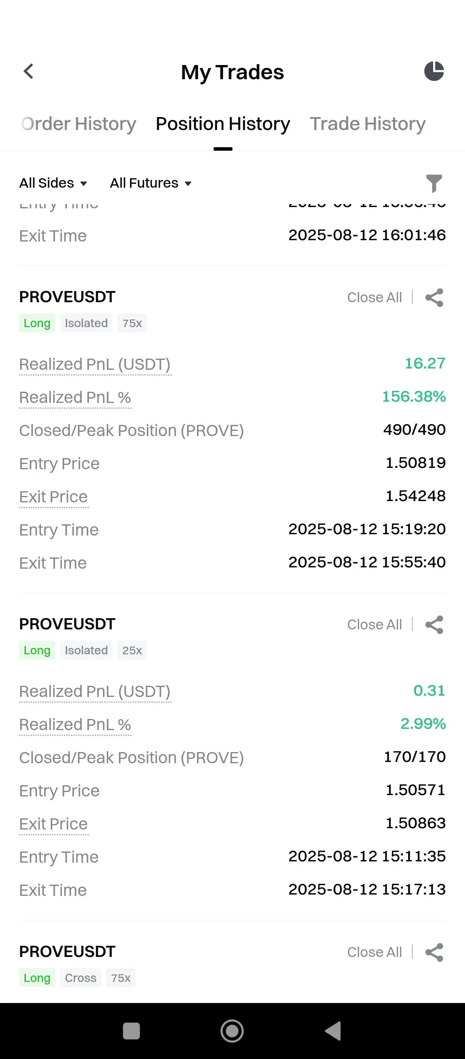Open the pie chart analytics icon
Image resolution: width=465 pixels, height=1059 pixels.
point(434,71)
